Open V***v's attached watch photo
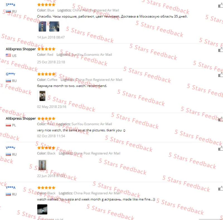 (x=42, y=165)
